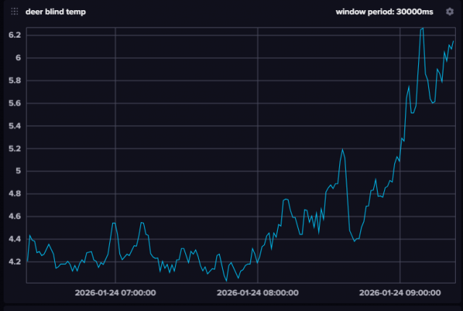Open the cell configuration gear icon
Viewport: 463px width, 311px height.
pyautogui.click(x=449, y=12)
